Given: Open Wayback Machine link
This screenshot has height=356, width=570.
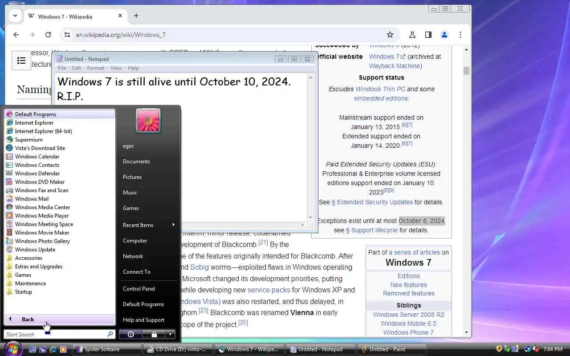Looking at the screenshot, I should [x=395, y=66].
